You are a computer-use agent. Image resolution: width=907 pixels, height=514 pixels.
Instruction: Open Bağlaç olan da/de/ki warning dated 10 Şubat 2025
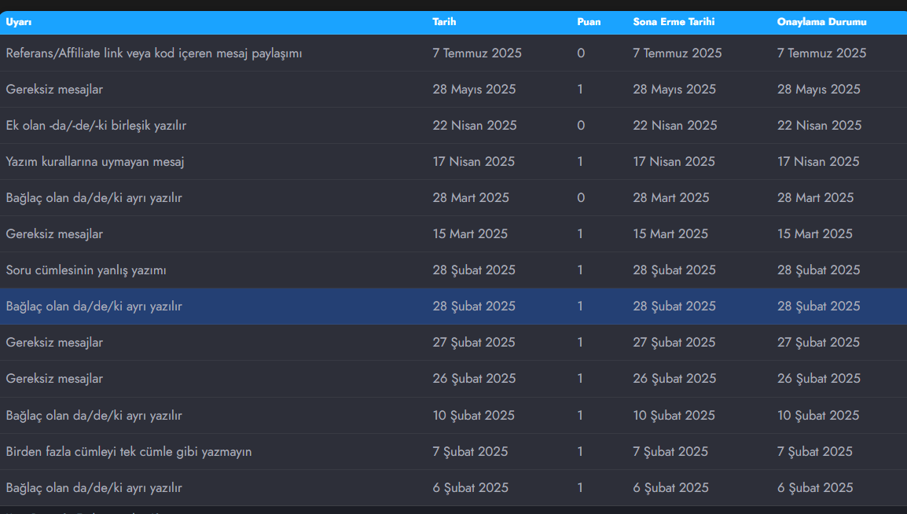pyautogui.click(x=94, y=416)
